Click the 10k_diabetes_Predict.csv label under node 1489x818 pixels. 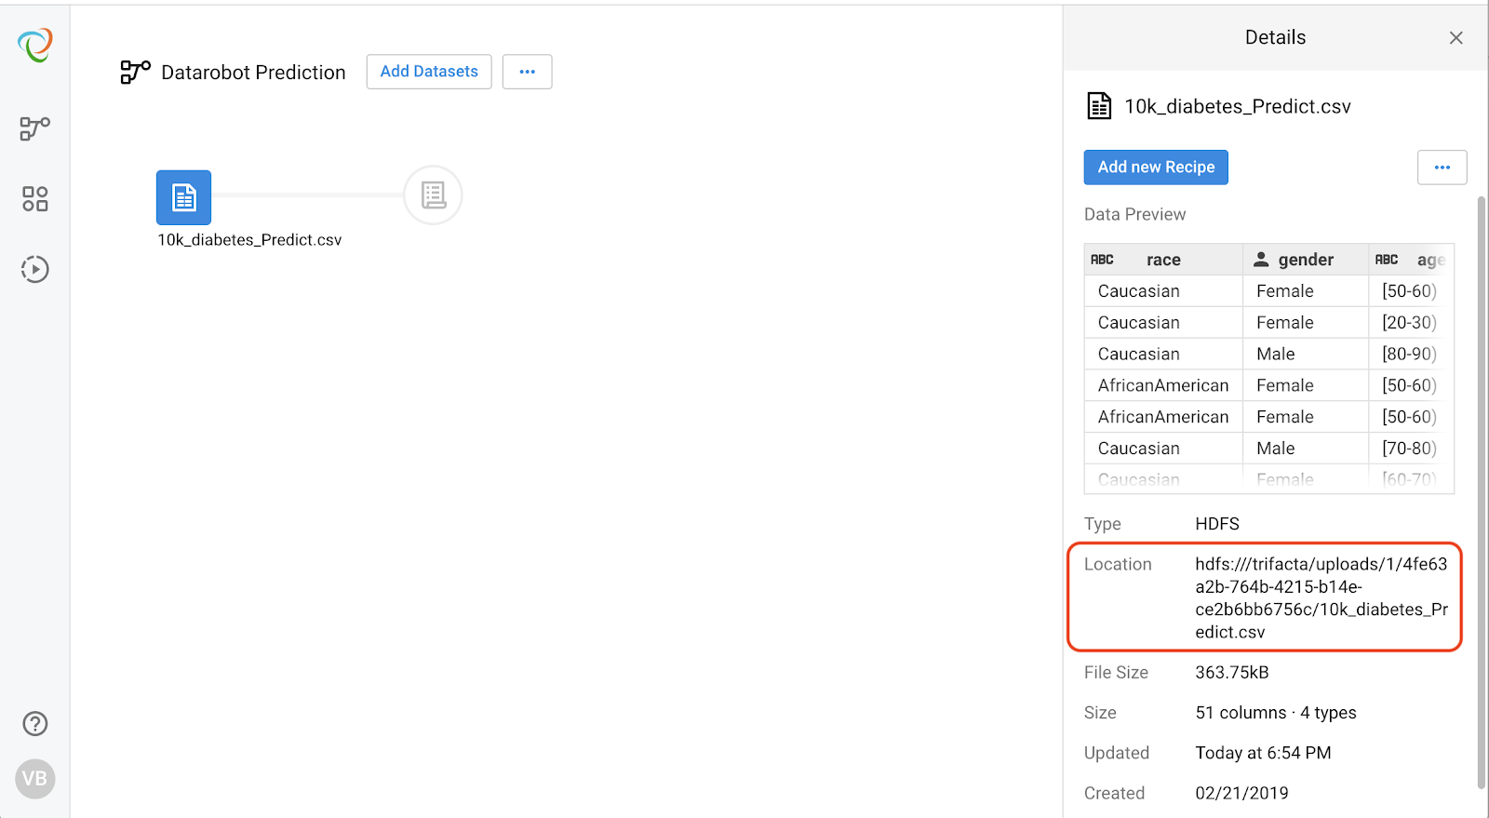(249, 240)
